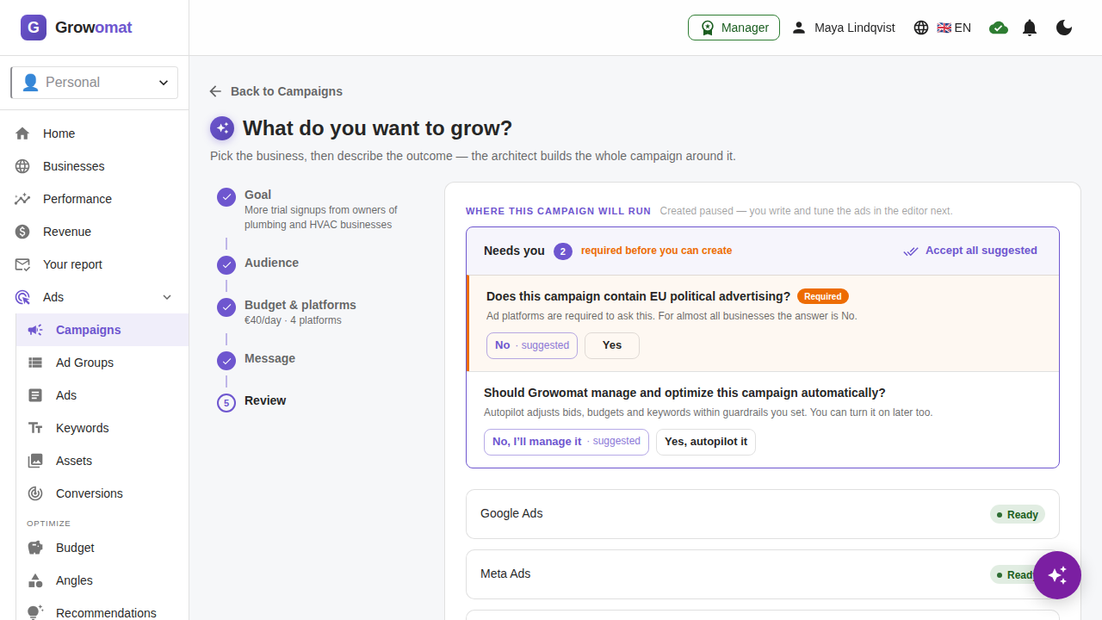
Task: Click the Revenue dollar icon
Action: pos(22,232)
